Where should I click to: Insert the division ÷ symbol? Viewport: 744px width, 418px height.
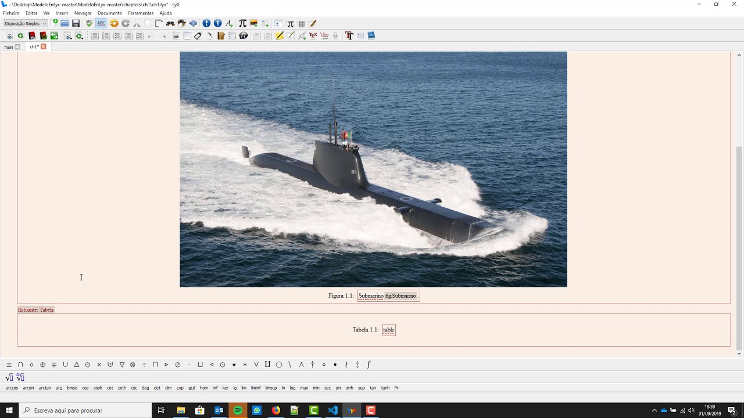click(x=144, y=365)
